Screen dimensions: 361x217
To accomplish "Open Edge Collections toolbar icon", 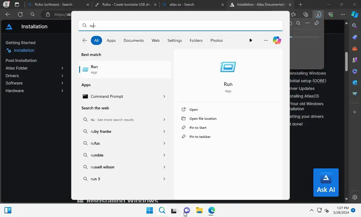I will tap(306, 14).
